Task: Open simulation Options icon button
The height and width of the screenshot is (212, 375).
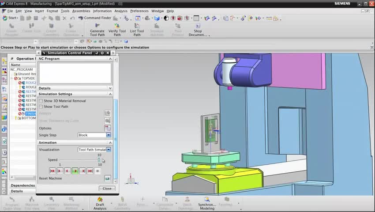Action: (x=107, y=128)
